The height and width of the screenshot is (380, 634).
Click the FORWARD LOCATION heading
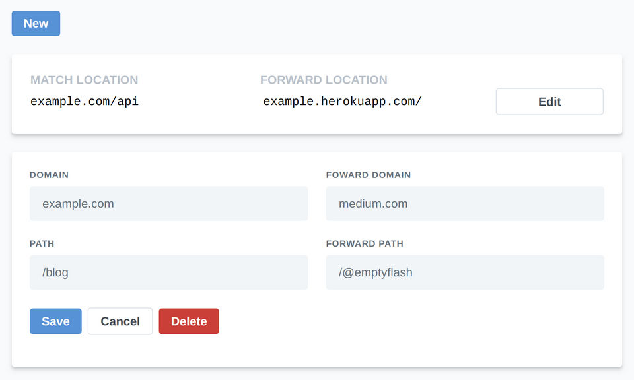pyautogui.click(x=324, y=80)
